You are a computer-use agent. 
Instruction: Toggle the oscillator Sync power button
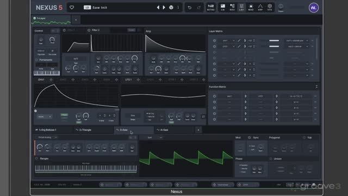[x=249, y=138]
